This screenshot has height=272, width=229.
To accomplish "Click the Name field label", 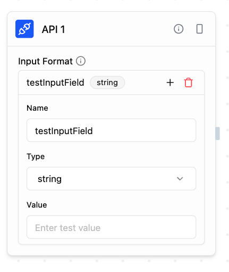I will [x=37, y=108].
